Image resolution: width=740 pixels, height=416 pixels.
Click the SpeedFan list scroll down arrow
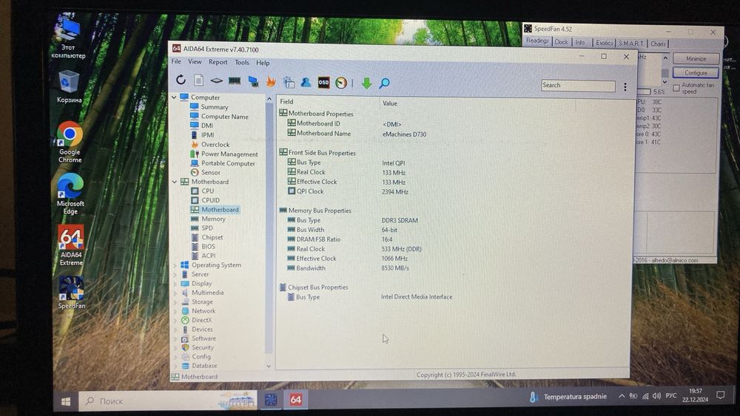tap(665, 82)
